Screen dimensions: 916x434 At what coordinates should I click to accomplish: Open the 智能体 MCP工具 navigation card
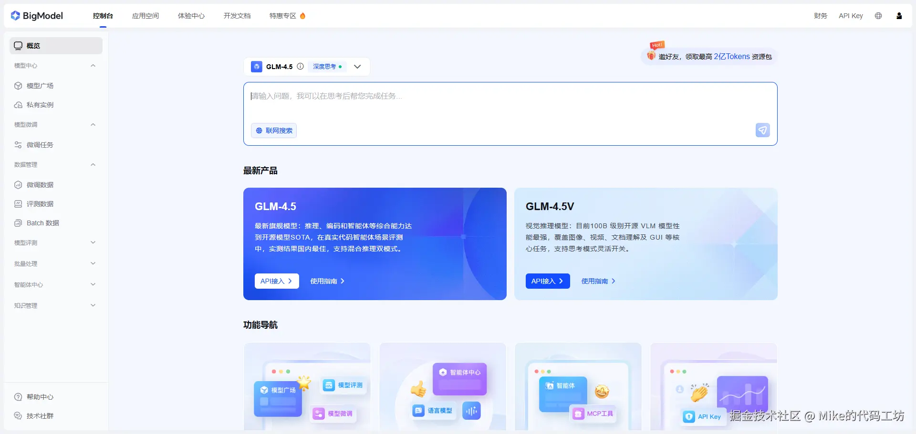tap(578, 386)
